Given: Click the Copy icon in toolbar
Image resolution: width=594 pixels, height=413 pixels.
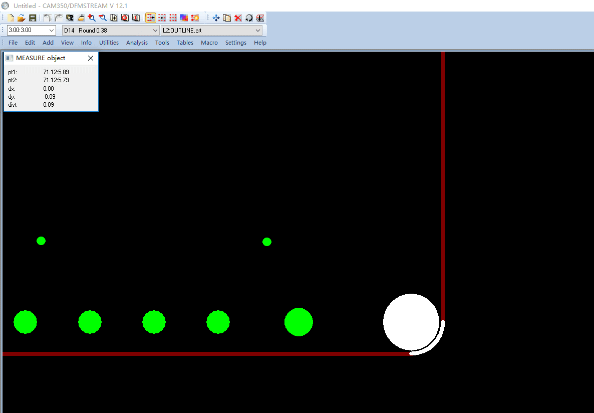Looking at the screenshot, I should pyautogui.click(x=227, y=18).
